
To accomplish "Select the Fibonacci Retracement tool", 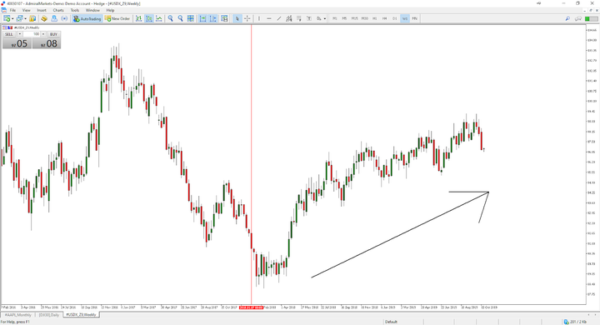I will click(299, 18).
